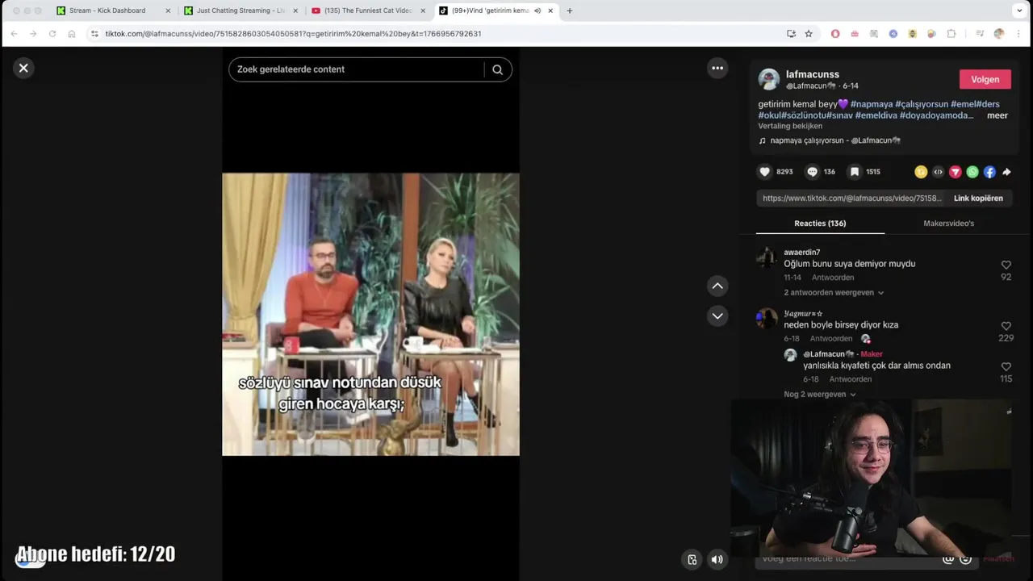Switch to the Makersvideo's tab
The image size is (1033, 581).
click(948, 224)
